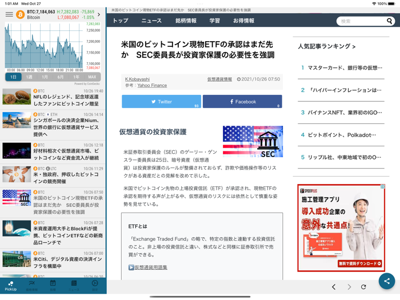Share the article on Facebook
Screen dimensions: 400x300
tap(242, 102)
